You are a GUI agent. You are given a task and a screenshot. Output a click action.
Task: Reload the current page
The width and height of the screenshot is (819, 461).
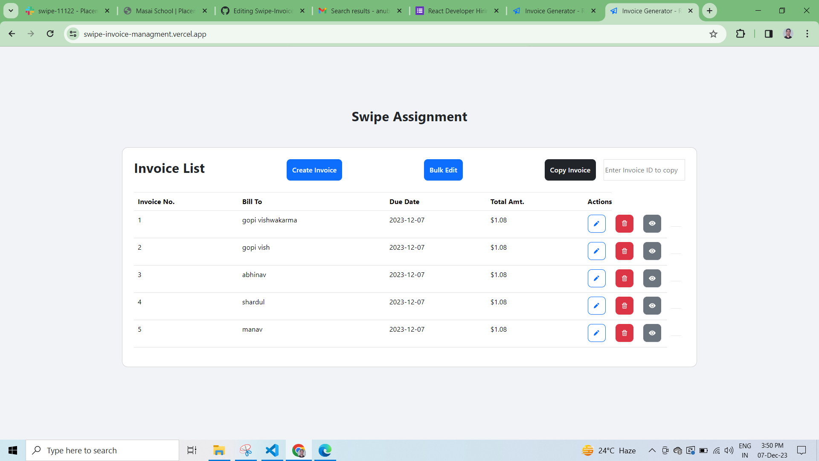(x=50, y=34)
